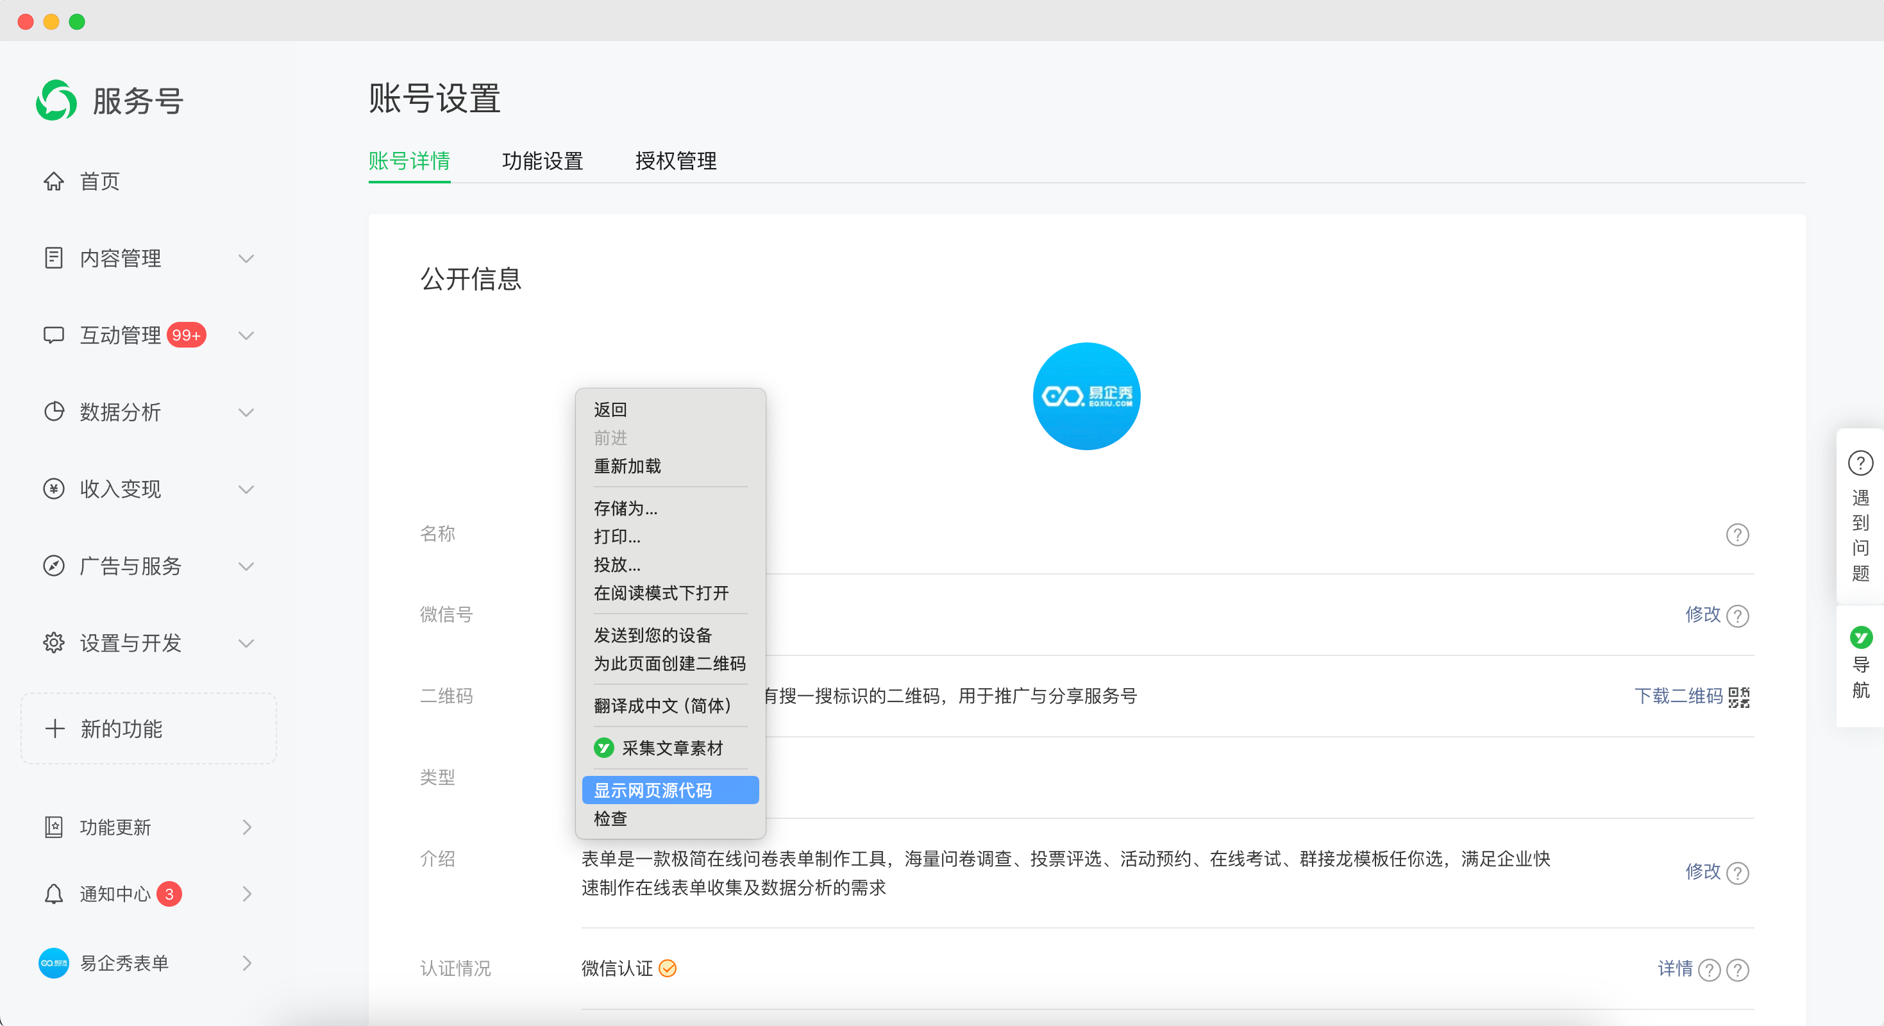Click the orange verified badge after 微信认证
1884x1026 pixels.
(x=668, y=968)
